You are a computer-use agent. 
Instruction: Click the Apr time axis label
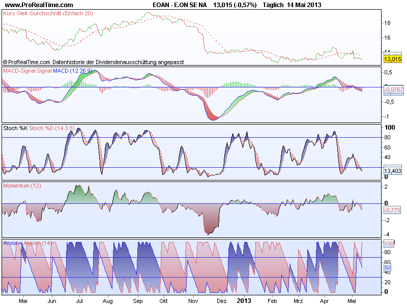coord(324,301)
